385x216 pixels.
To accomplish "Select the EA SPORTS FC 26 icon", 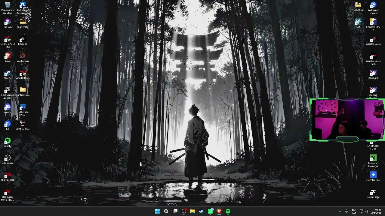I will [373, 145].
